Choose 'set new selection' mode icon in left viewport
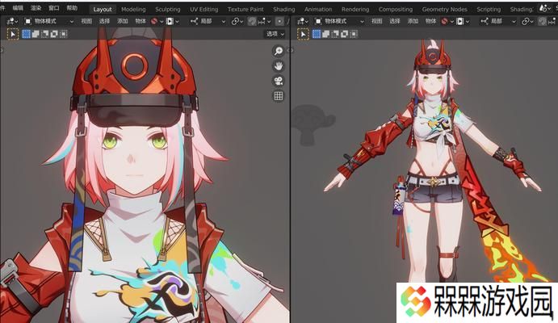 (x=27, y=34)
